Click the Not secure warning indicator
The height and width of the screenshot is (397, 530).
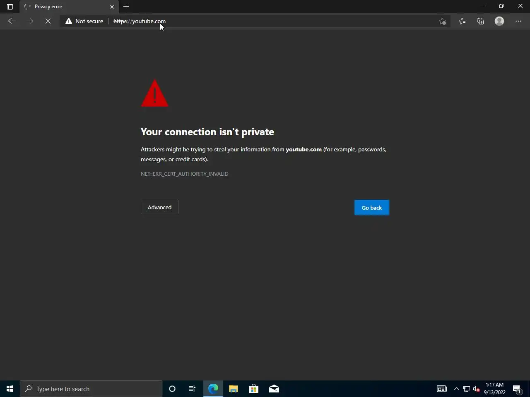[x=84, y=21]
